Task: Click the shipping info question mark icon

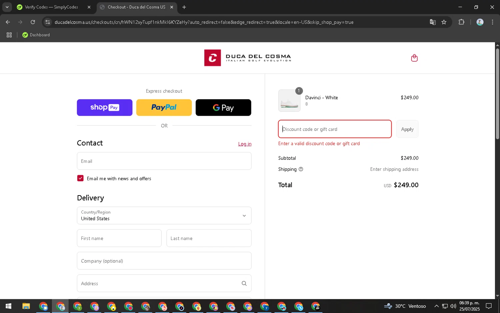Action: (301, 169)
